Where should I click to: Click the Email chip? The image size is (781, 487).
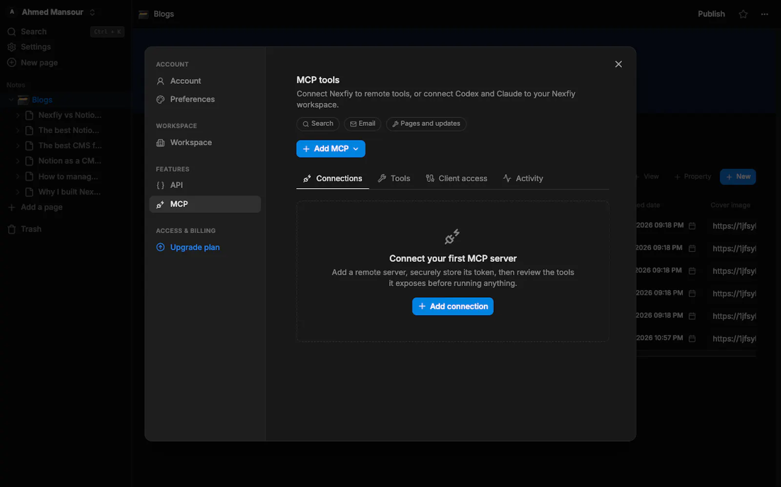(x=362, y=124)
